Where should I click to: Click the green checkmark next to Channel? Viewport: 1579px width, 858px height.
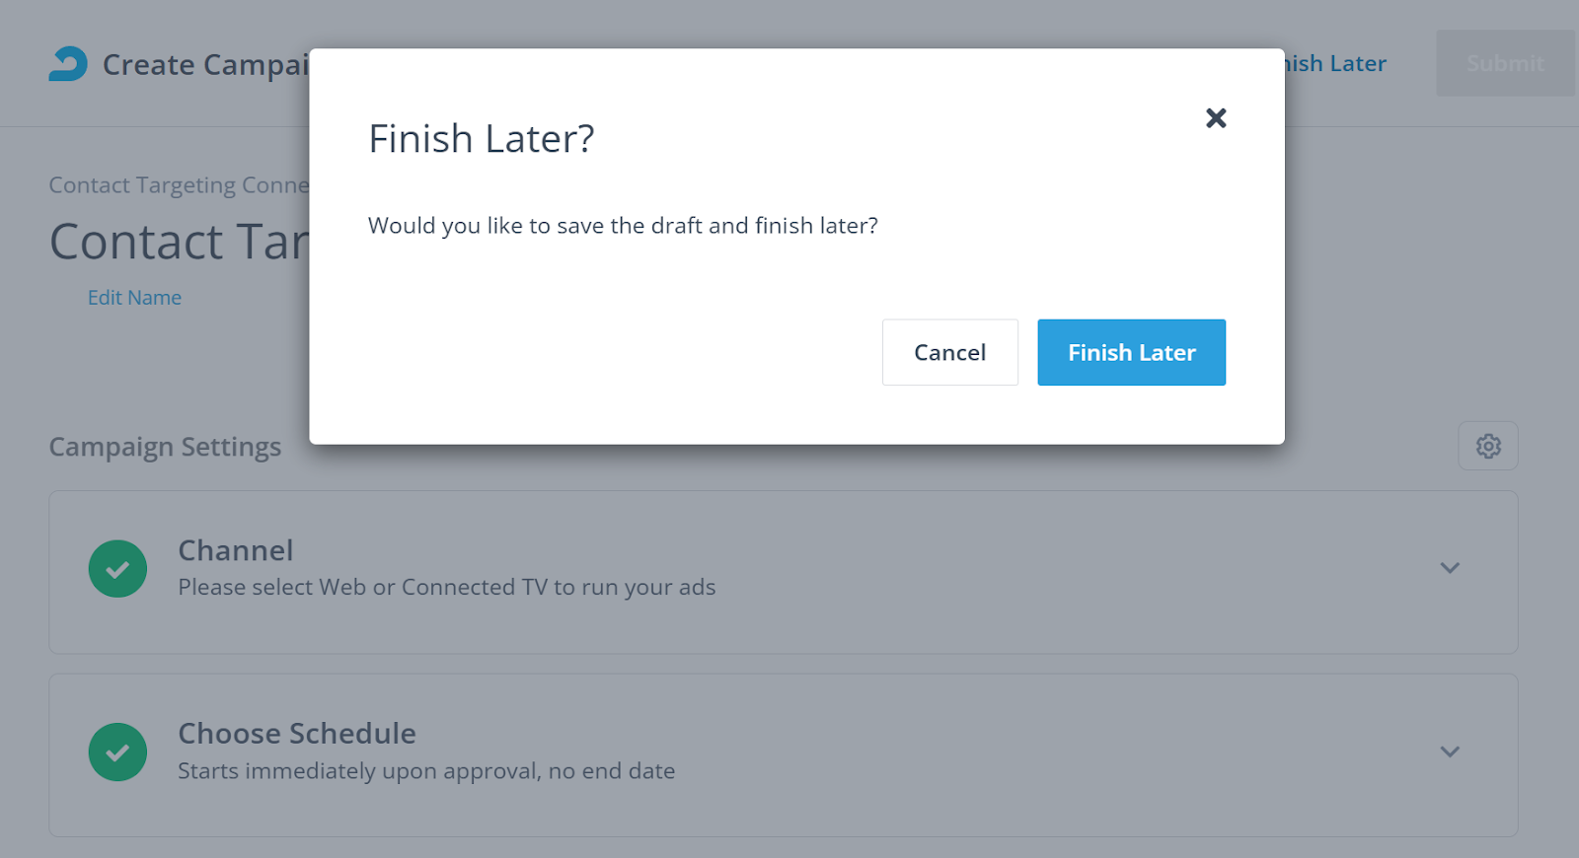point(117,569)
